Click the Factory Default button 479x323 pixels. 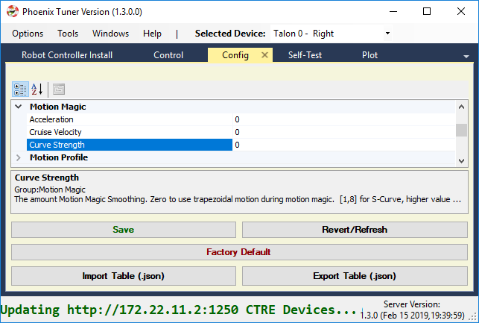[x=239, y=252]
